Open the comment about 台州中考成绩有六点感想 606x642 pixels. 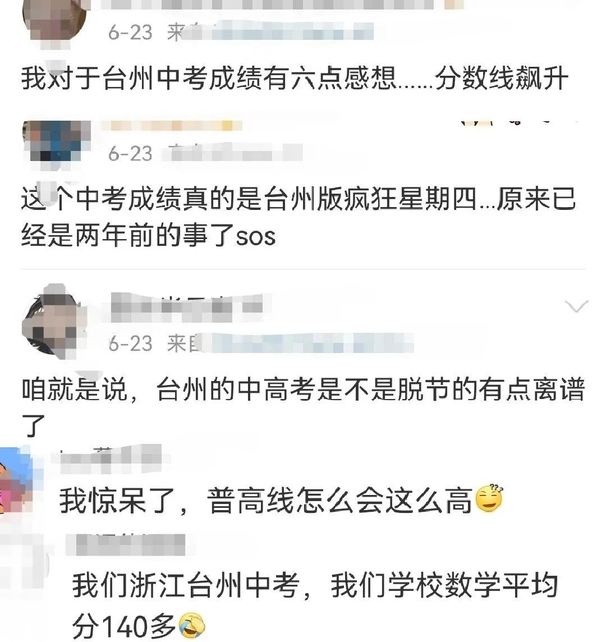(x=295, y=78)
